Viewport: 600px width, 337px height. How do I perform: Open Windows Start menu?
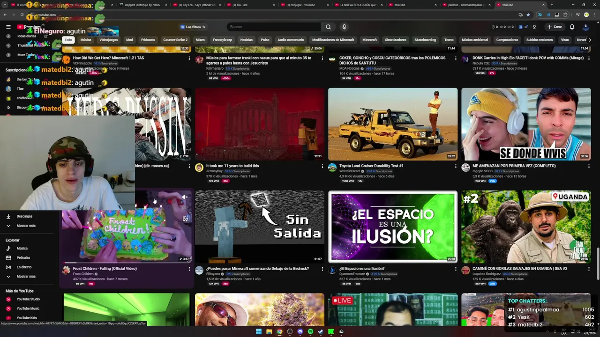coord(258,332)
